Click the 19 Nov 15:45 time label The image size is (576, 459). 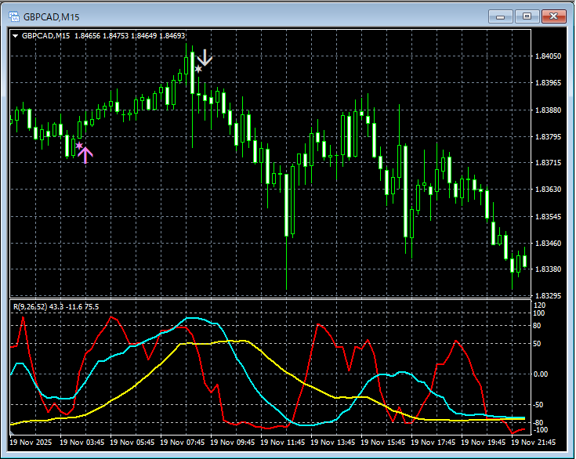[x=382, y=442]
